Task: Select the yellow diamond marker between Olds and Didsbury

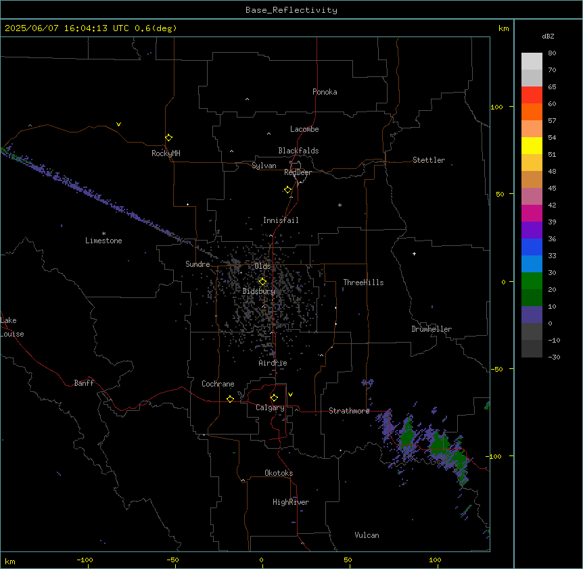Action: pyautogui.click(x=262, y=281)
